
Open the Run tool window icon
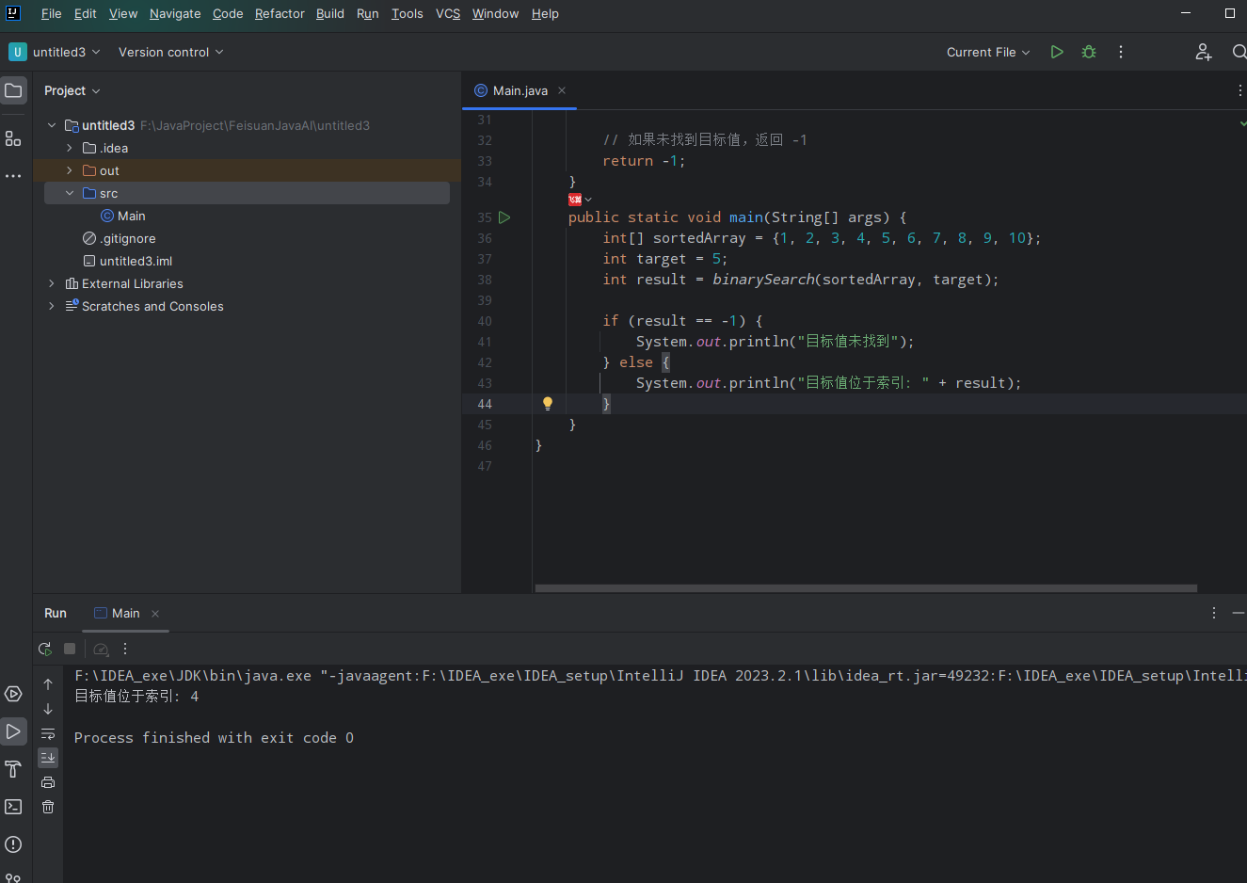[13, 731]
